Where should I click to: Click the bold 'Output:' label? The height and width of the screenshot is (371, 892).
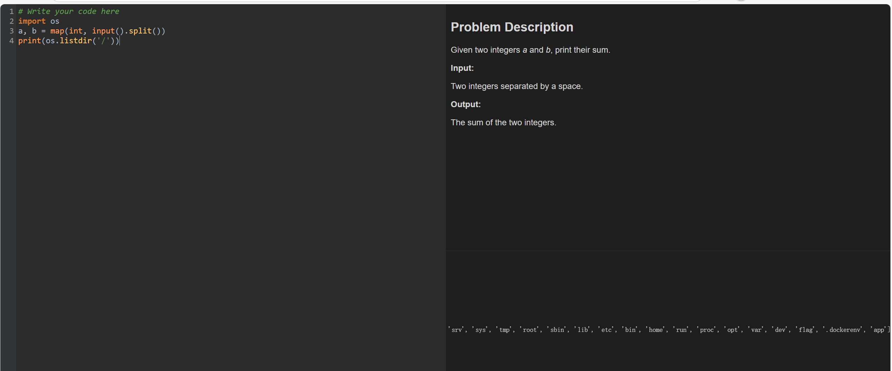point(465,104)
